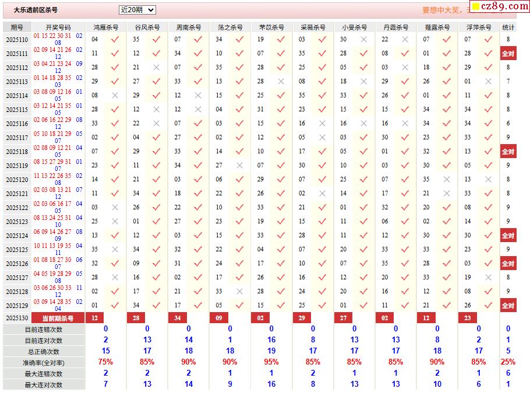Image resolution: width=530 pixels, height=399 pixels.
Task: Click red number 23 in the current-period row
Action: tap(467, 318)
